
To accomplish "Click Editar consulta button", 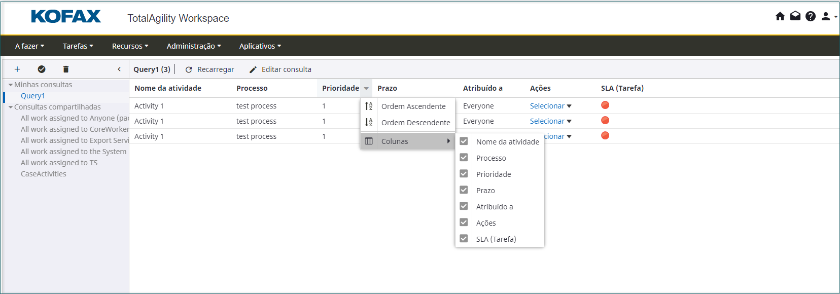I will coord(281,69).
